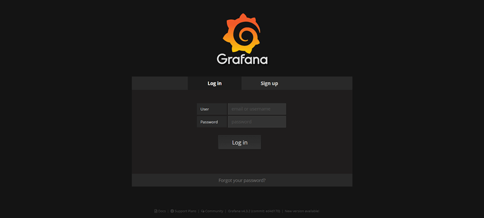
Task: Open the Community footer link text
Action: pos(214,211)
